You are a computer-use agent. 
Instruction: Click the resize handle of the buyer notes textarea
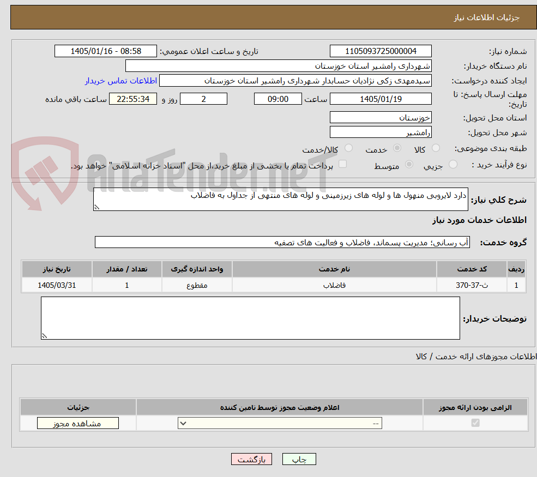44,336
